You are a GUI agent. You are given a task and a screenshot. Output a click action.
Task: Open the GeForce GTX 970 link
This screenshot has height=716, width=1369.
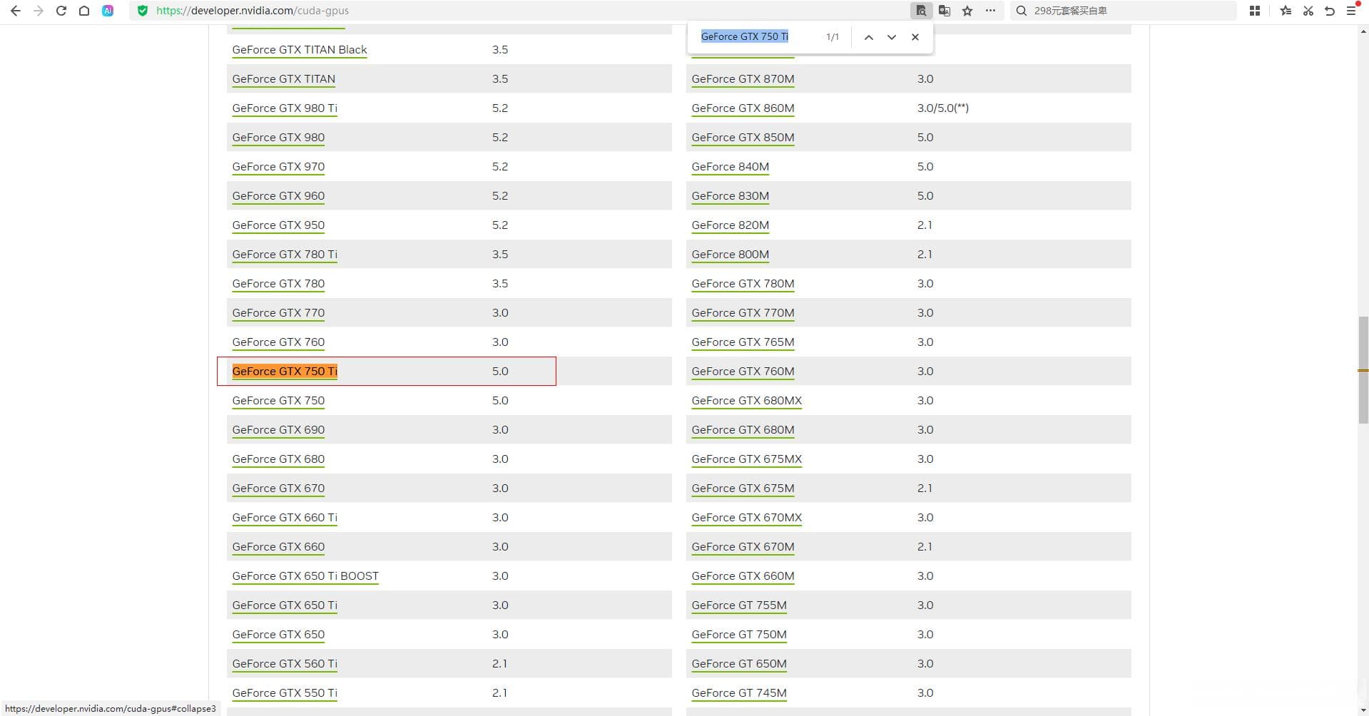coord(278,166)
